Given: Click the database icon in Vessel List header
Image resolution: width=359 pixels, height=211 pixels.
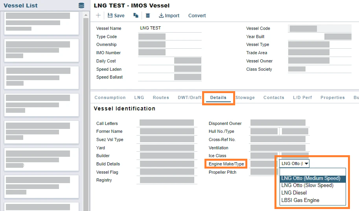Looking at the screenshot, I should click(x=81, y=6).
